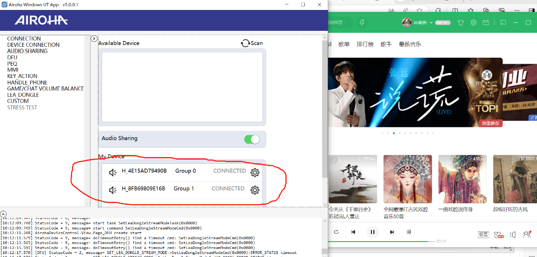The image size is (537, 257).
Task: Open the 最新音乐 tab in music player
Action: pos(410,44)
